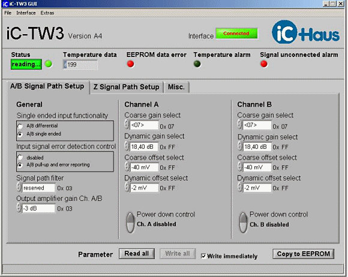
Task: Toggle the Channel A power down switch
Action: [131, 222]
